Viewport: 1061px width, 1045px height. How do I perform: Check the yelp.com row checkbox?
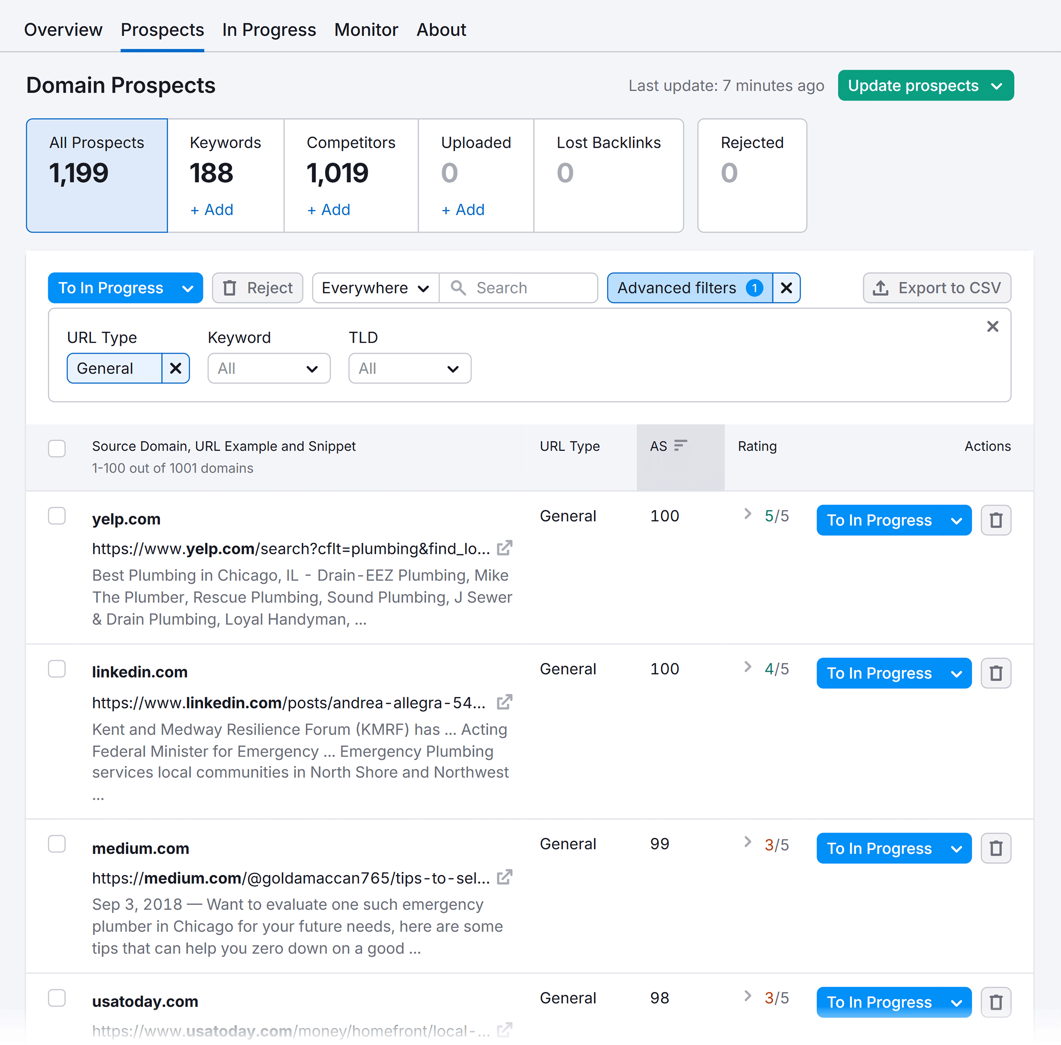[56, 515]
